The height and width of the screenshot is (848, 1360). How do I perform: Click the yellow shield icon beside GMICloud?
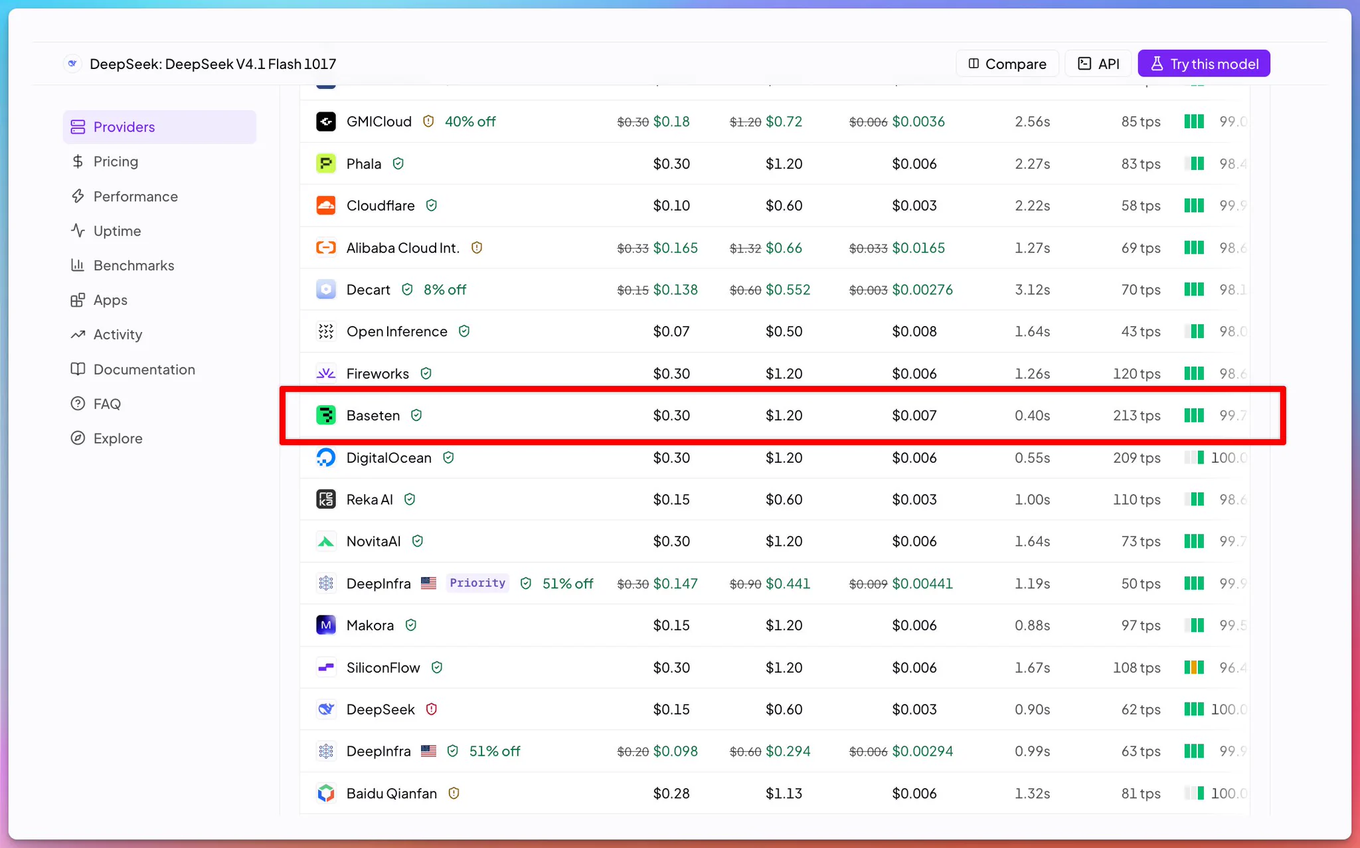429,122
